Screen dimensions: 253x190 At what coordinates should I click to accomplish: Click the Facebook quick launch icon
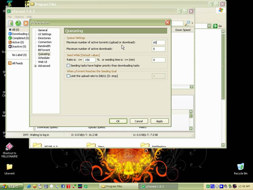63,187
